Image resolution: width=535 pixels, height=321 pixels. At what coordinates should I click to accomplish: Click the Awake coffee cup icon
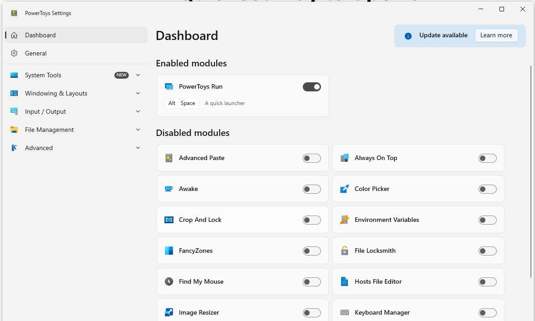pyautogui.click(x=169, y=189)
